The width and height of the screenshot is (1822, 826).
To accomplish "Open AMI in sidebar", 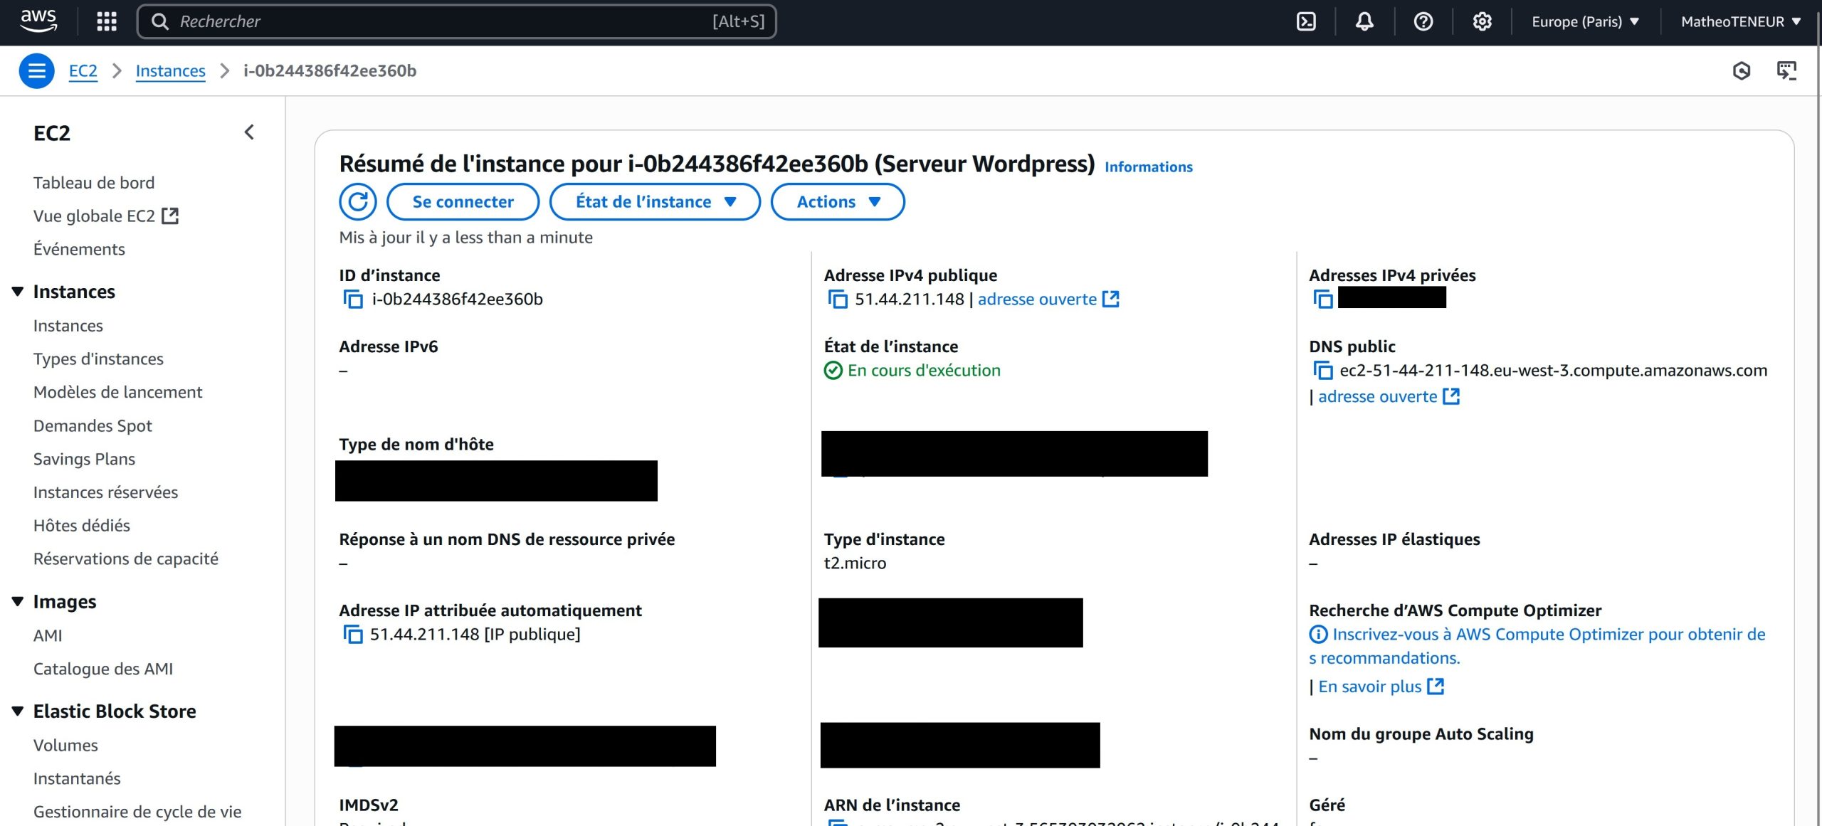I will (x=48, y=635).
